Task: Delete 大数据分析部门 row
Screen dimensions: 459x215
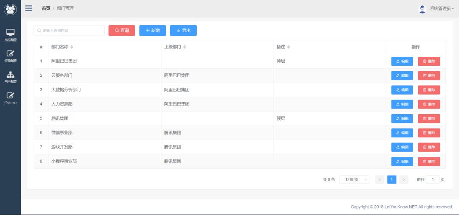Action: [429, 90]
